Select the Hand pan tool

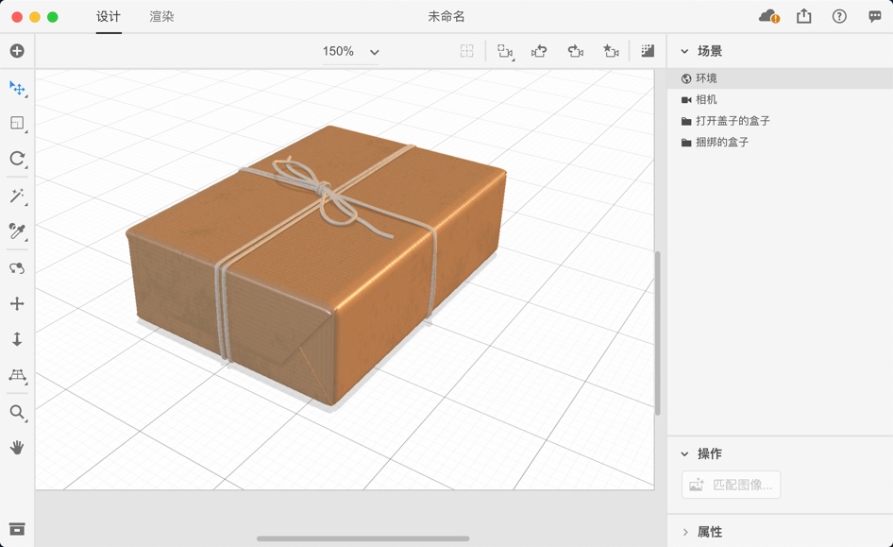16,448
